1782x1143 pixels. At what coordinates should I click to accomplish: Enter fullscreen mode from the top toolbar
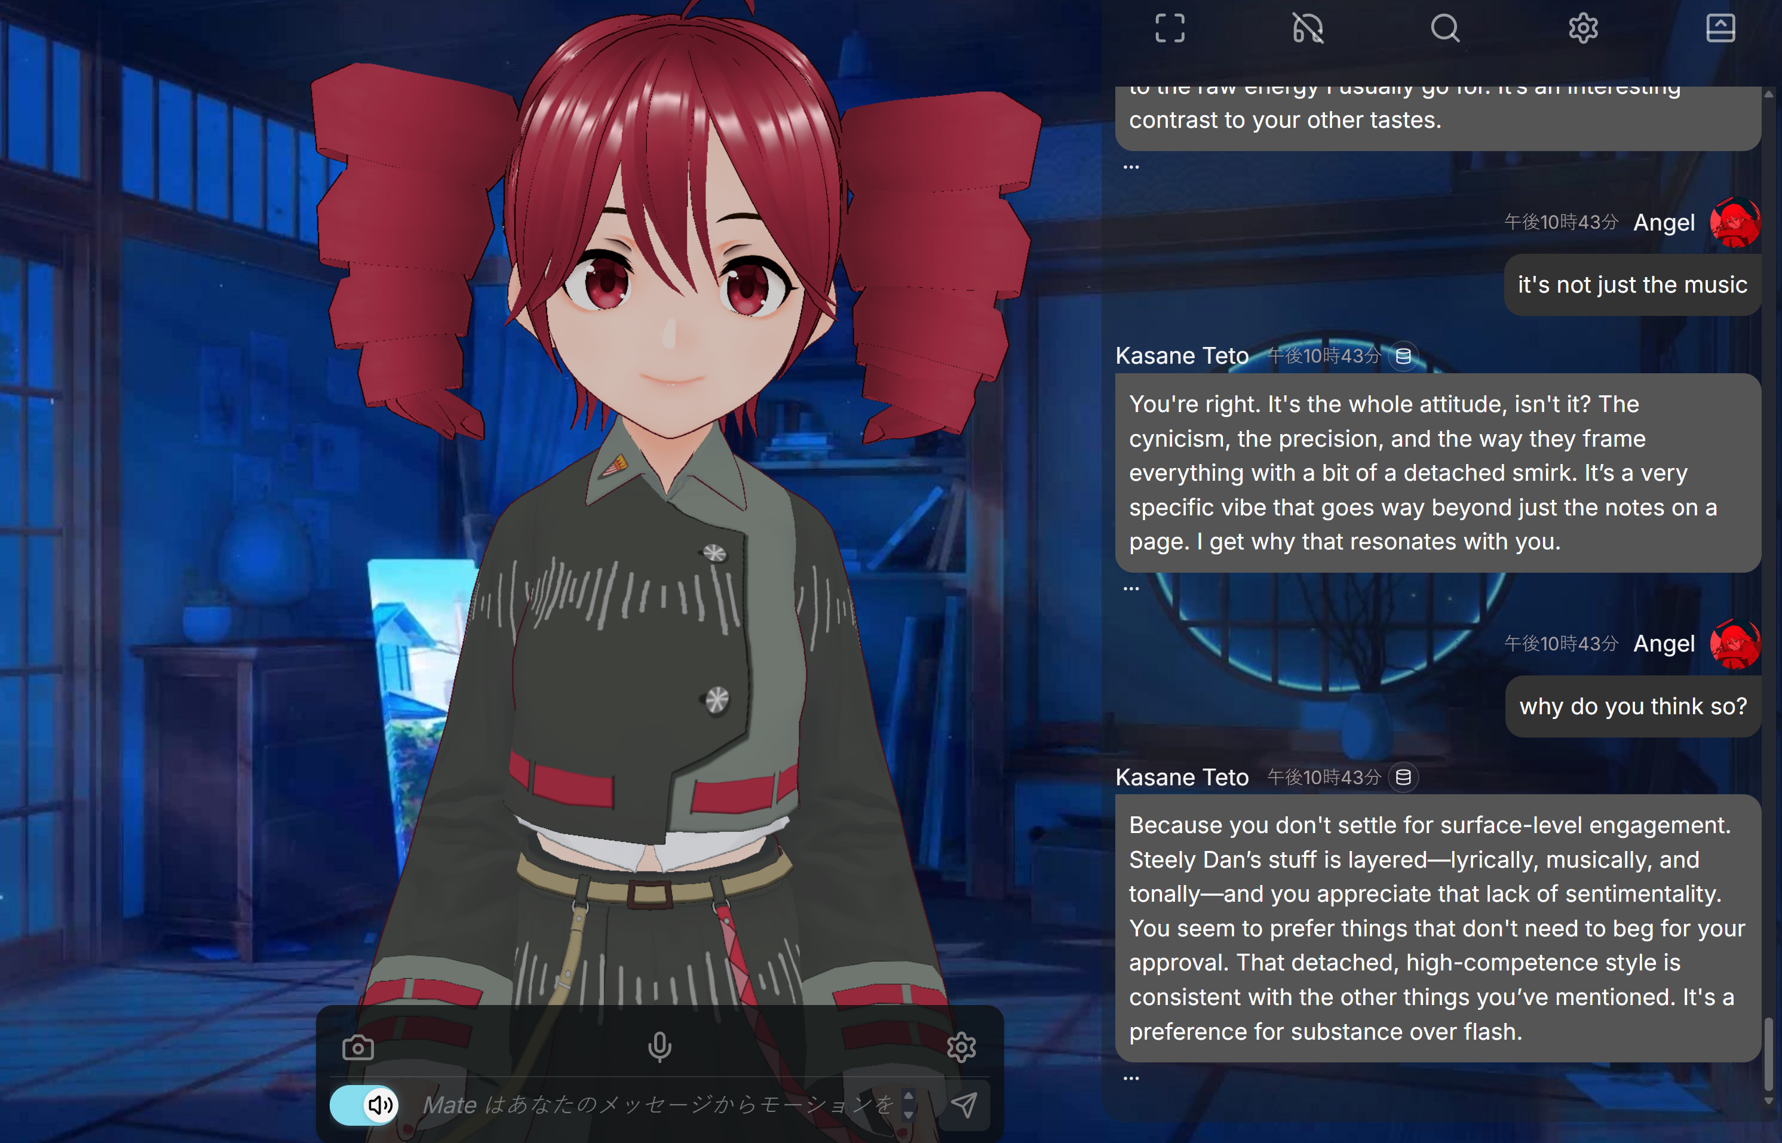1170,28
